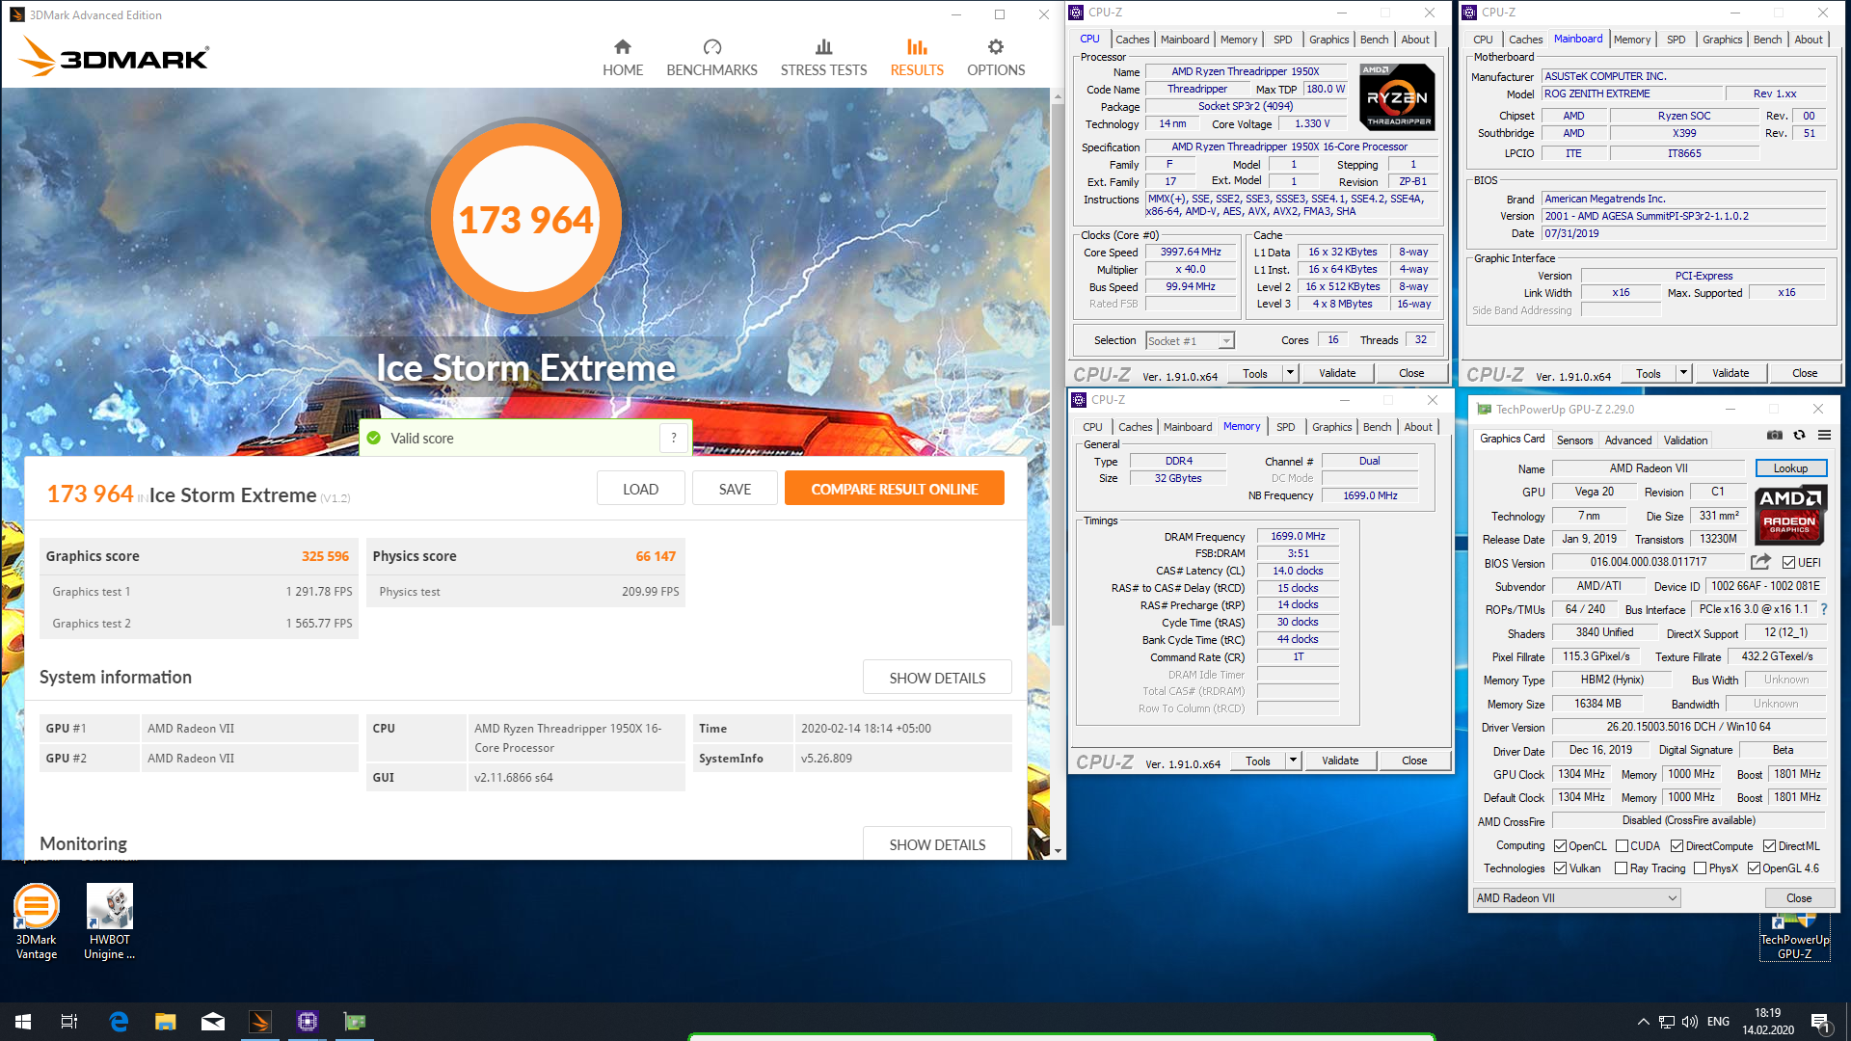This screenshot has width=1851, height=1041.
Task: Expand Tools dropdown arrow in CPU-Z Memory window
Action: [1293, 761]
